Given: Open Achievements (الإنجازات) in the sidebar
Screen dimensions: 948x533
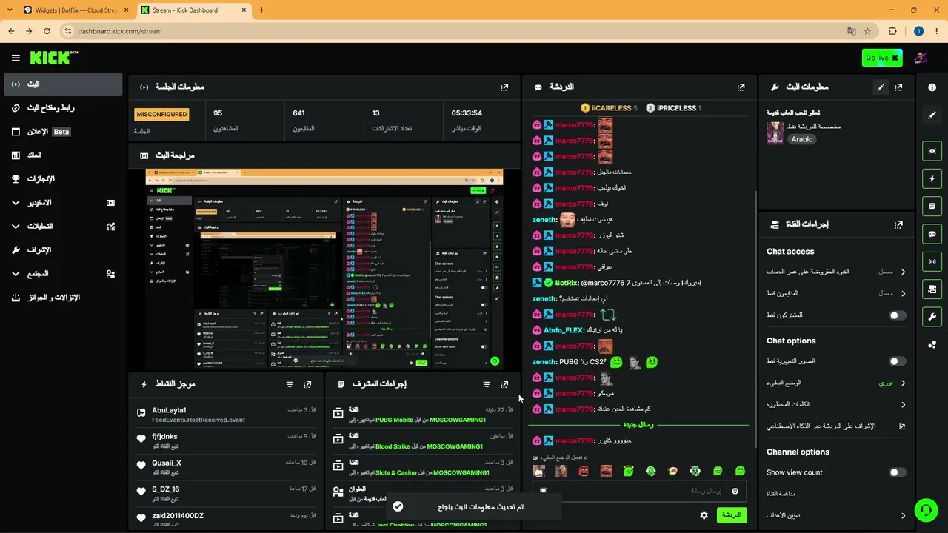Looking at the screenshot, I should (x=63, y=179).
